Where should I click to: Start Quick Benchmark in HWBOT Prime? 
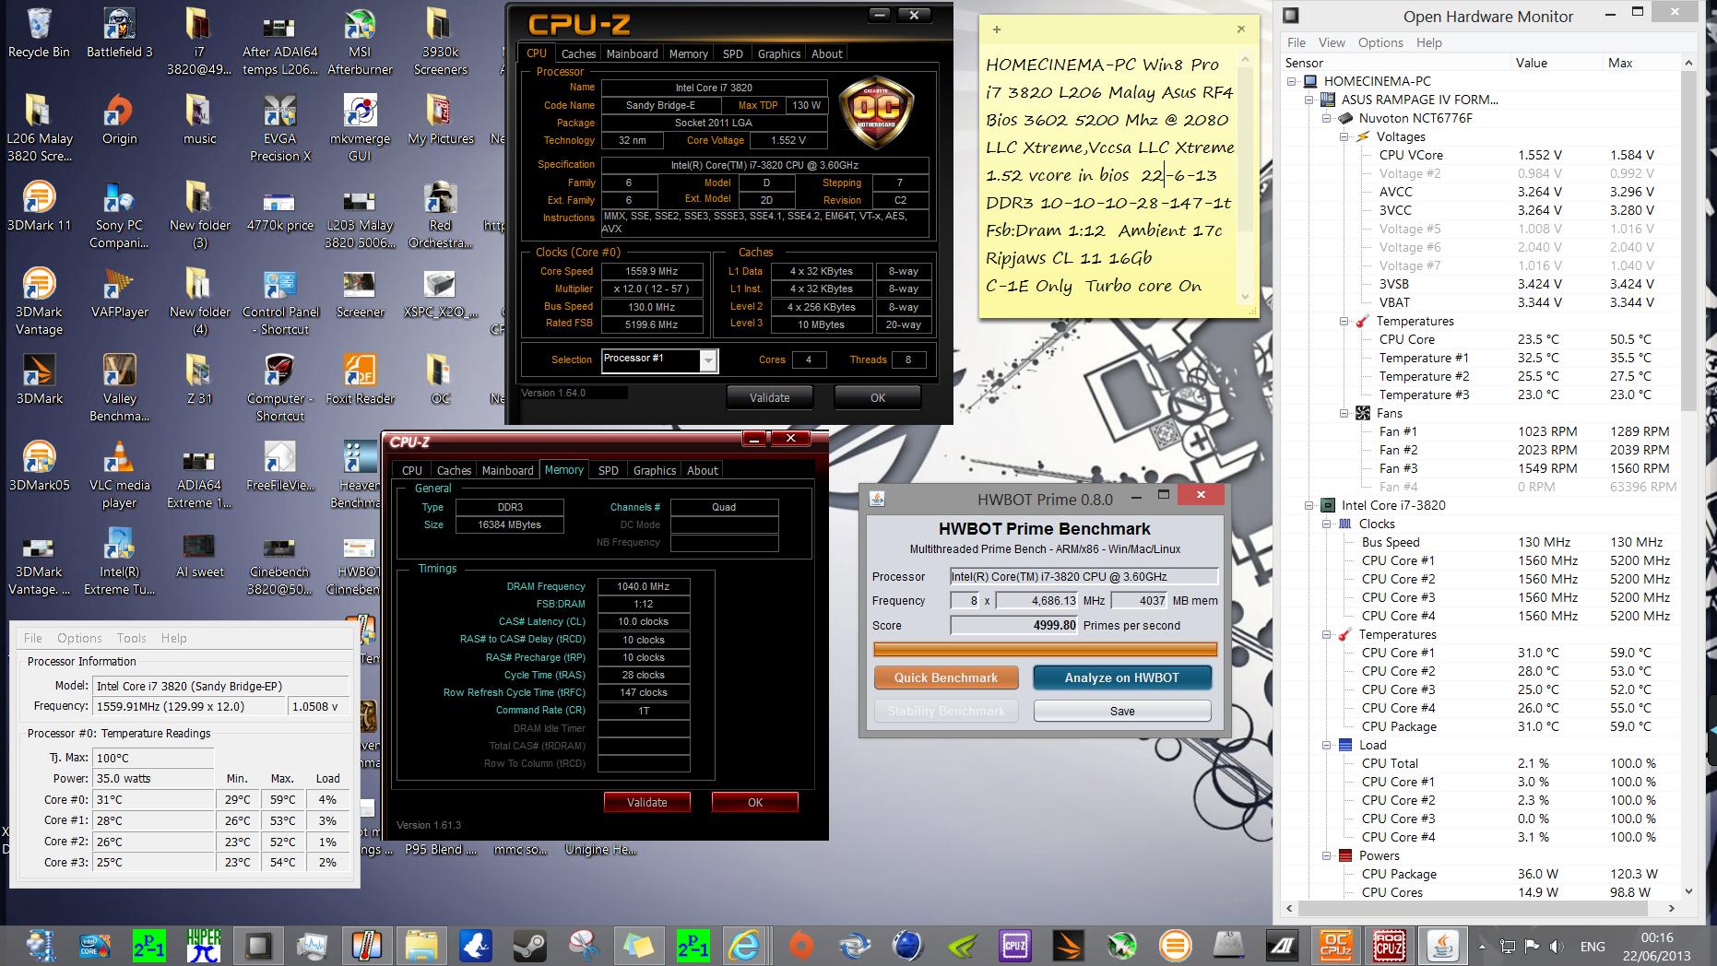coord(945,677)
